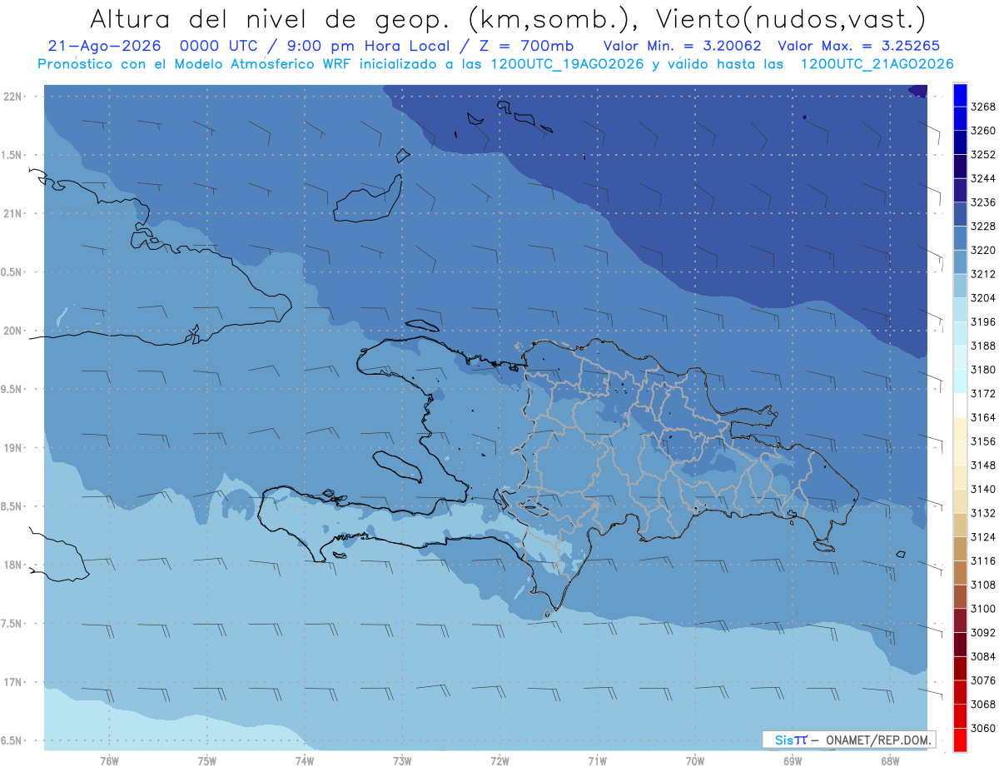Click the legend color band between 3212 and 3204
The width and height of the screenshot is (999, 772).
pos(960,286)
